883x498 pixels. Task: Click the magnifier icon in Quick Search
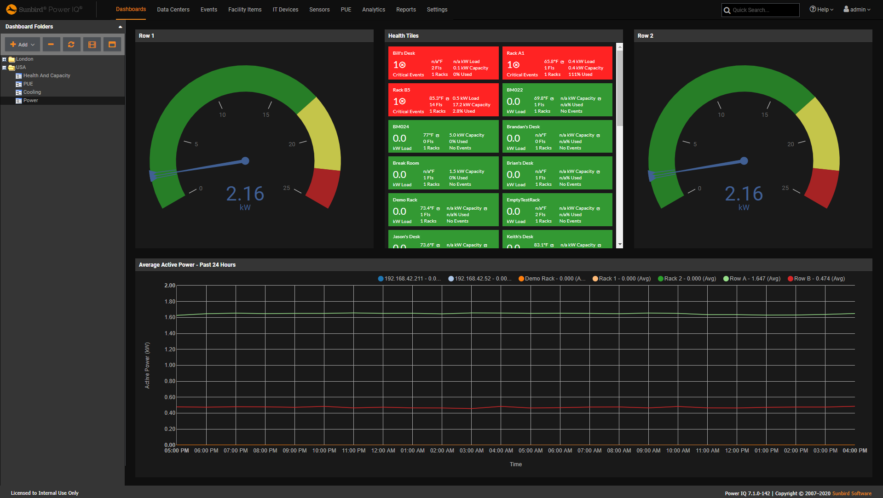(x=727, y=10)
